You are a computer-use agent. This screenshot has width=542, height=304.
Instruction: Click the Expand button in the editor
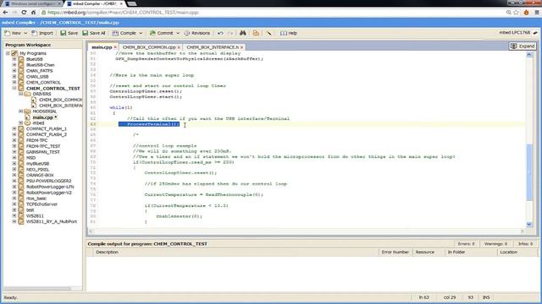click(x=523, y=46)
